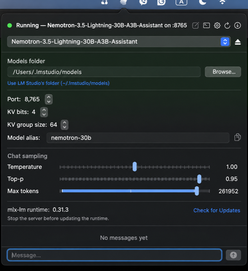Viewport: 248px width, 271px height.
Task: Click Use LM Studio's folder link
Action: tap(59, 83)
